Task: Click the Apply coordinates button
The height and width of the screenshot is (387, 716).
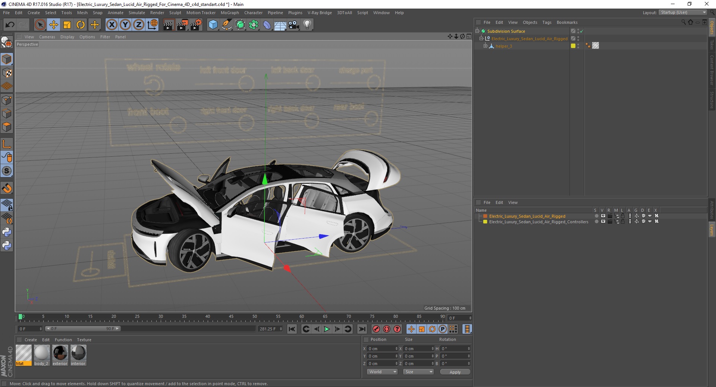Action: pyautogui.click(x=455, y=372)
